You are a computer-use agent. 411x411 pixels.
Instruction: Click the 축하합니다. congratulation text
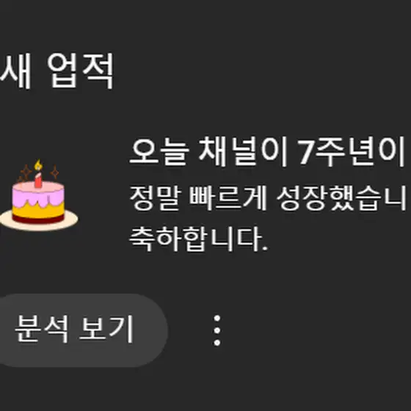pos(199,239)
